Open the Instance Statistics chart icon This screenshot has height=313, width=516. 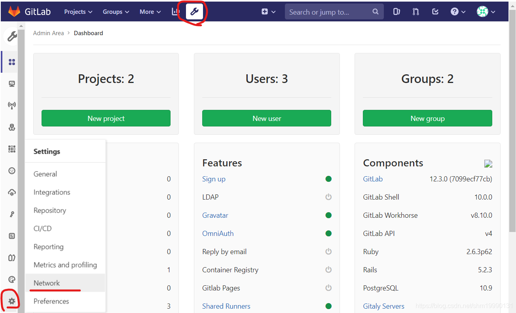[175, 11]
